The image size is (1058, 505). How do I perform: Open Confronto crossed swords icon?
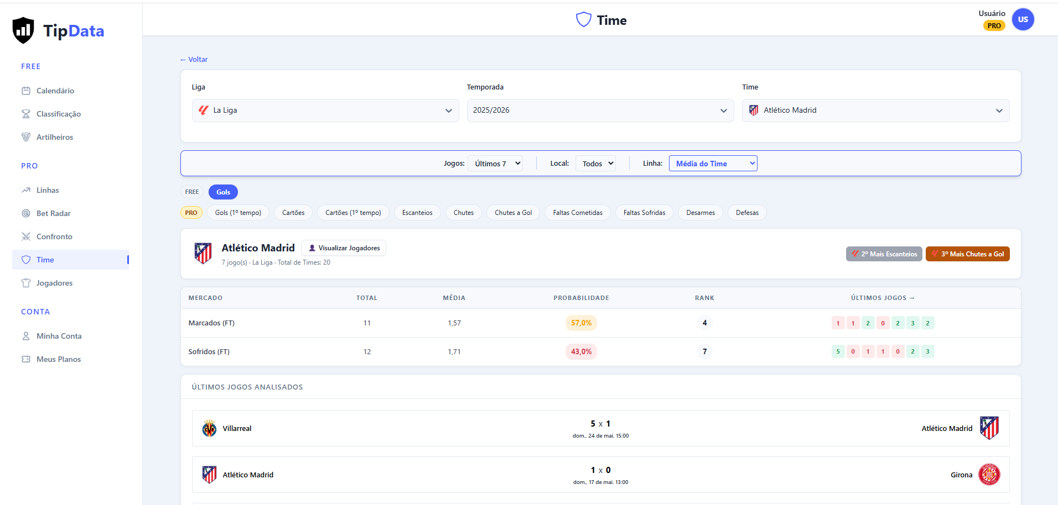tap(26, 236)
